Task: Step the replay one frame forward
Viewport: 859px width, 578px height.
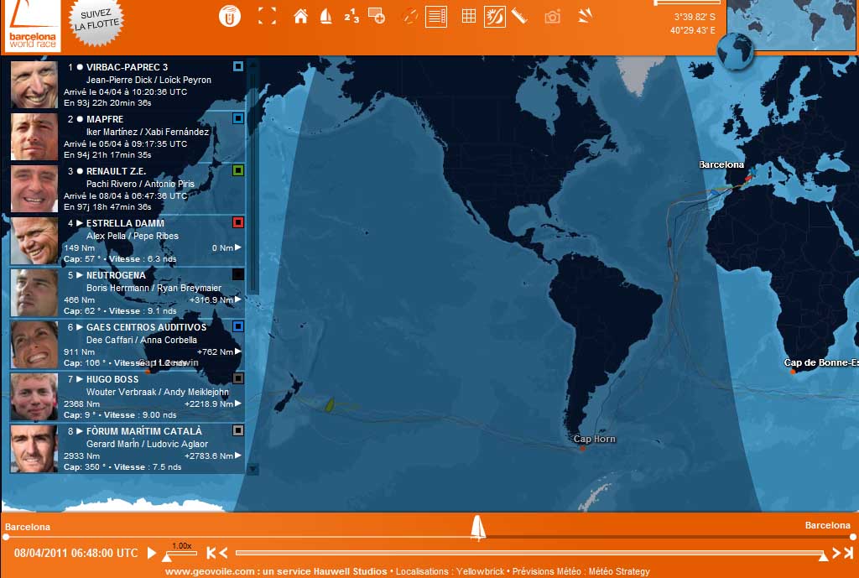Action: click(x=836, y=553)
